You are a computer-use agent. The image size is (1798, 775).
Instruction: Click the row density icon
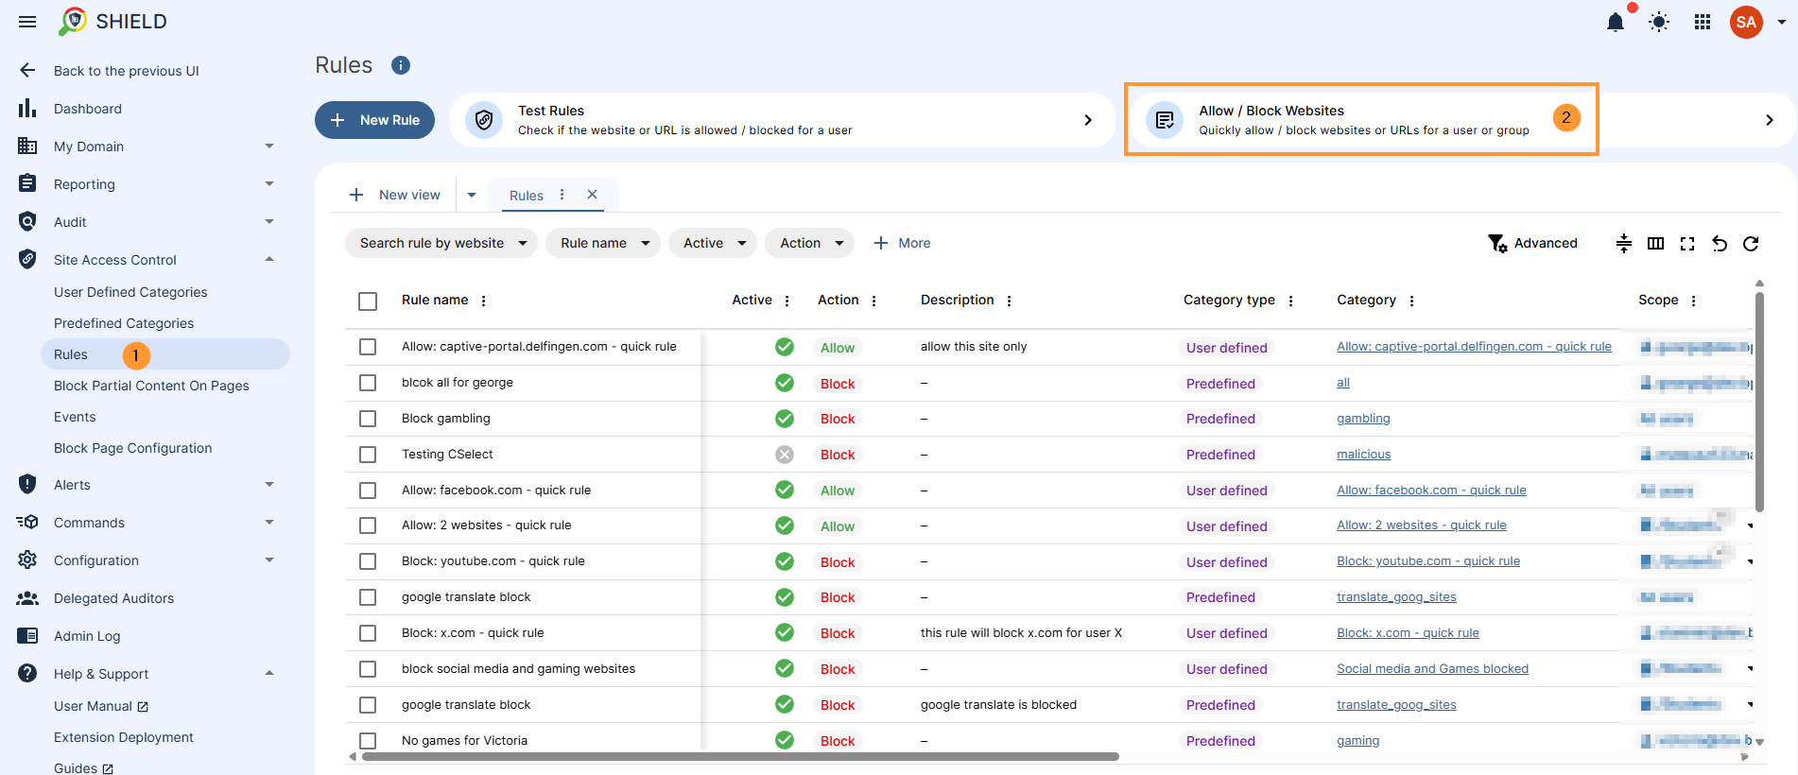(x=1624, y=243)
